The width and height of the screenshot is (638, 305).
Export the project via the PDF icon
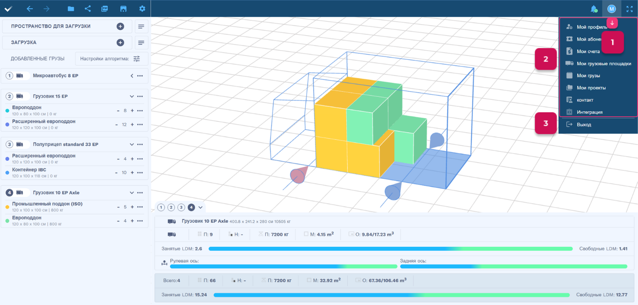tap(105, 9)
